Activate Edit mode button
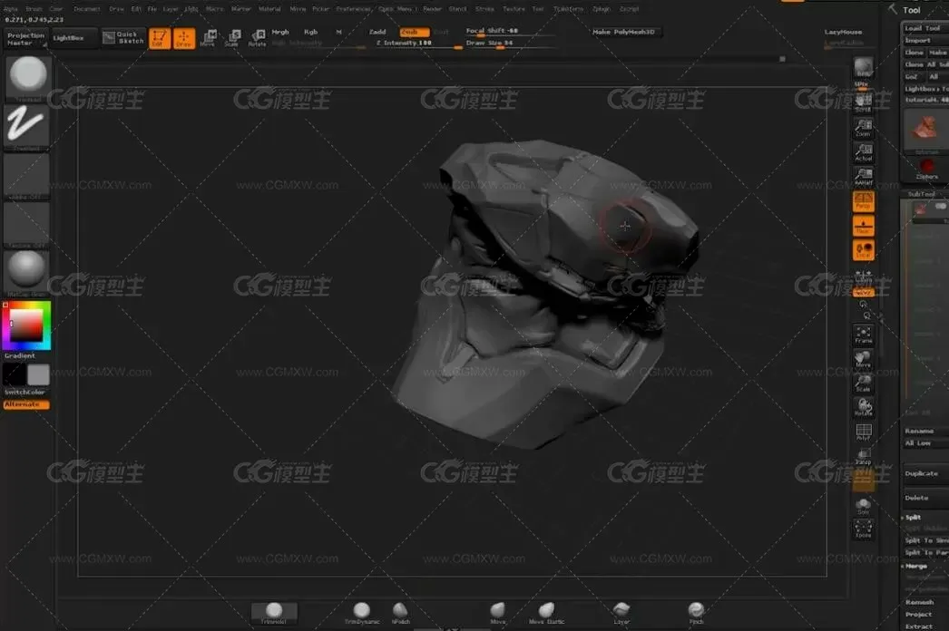 [x=160, y=38]
